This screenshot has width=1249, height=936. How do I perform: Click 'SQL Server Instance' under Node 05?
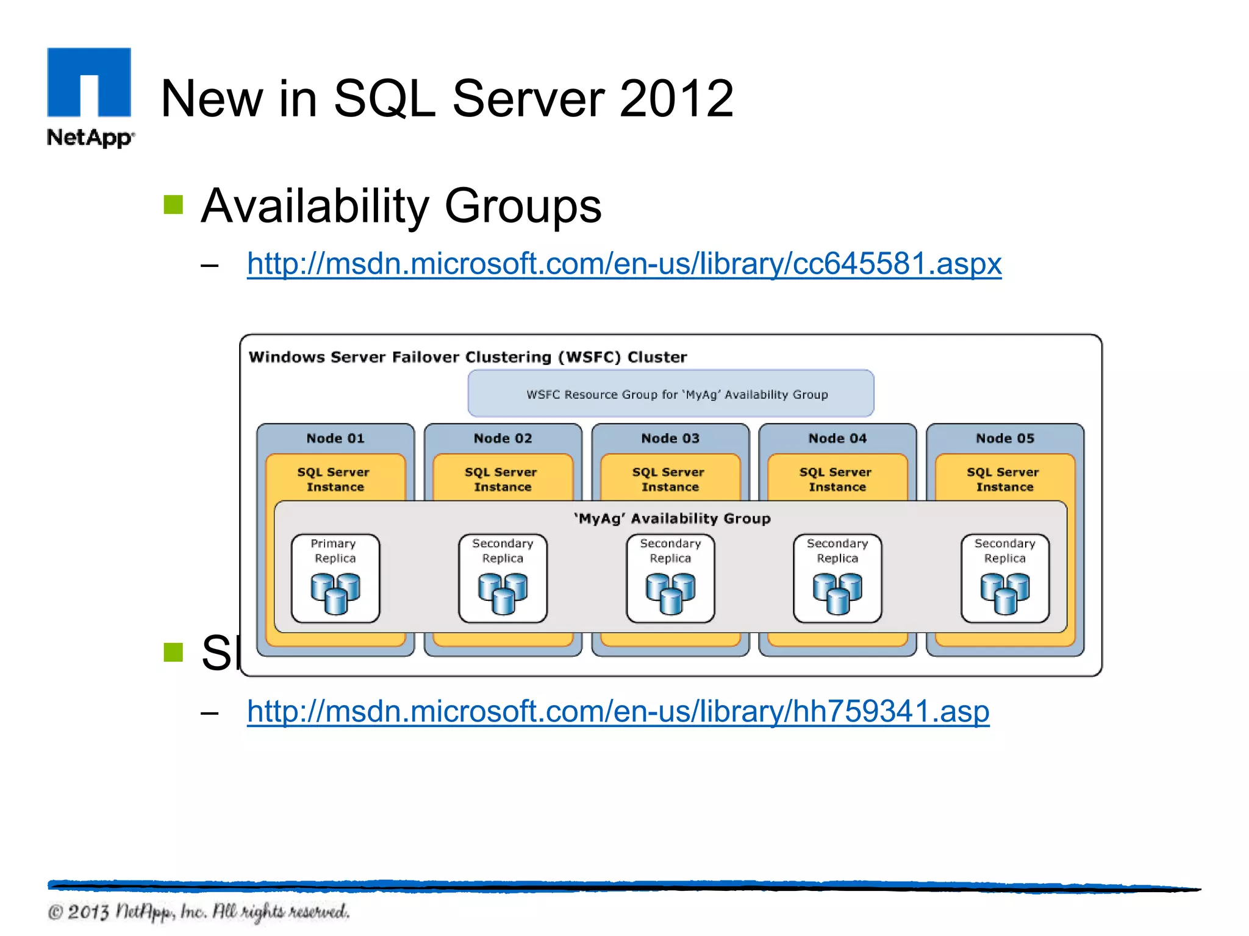click(x=1004, y=480)
